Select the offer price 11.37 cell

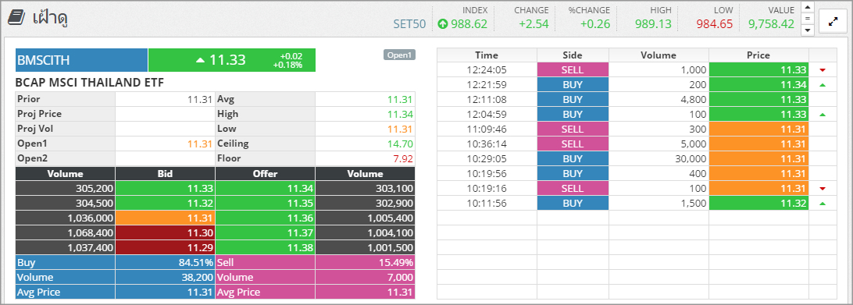point(266,232)
